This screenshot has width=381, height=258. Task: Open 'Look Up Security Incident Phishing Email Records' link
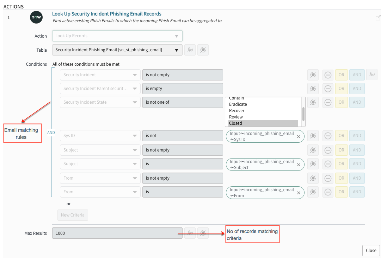[107, 14]
